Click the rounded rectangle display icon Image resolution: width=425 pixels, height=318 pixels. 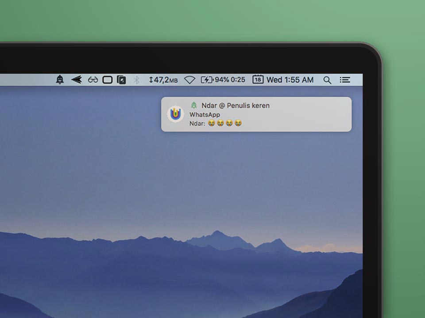click(107, 80)
